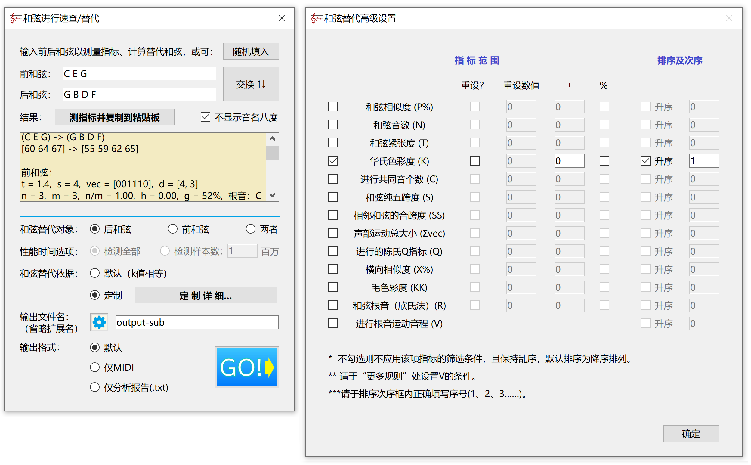Click the swap 交换 arrows button
The width and height of the screenshot is (751, 465).
251,84
